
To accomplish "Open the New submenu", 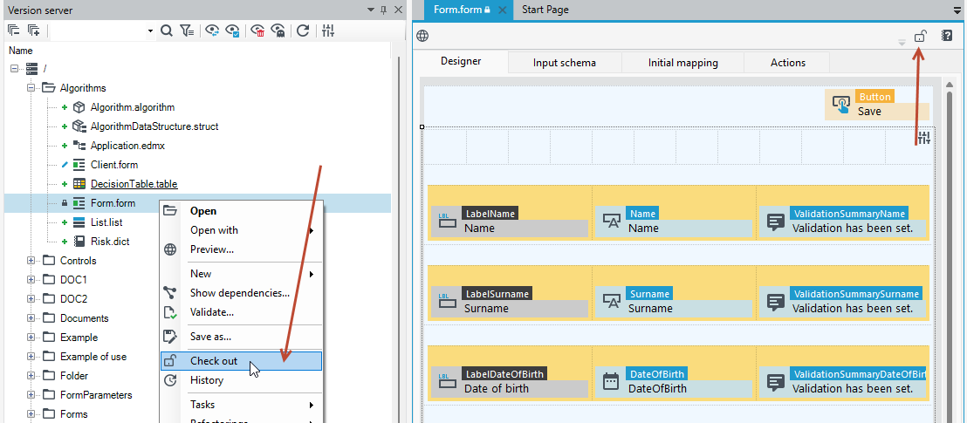I will pyautogui.click(x=241, y=273).
